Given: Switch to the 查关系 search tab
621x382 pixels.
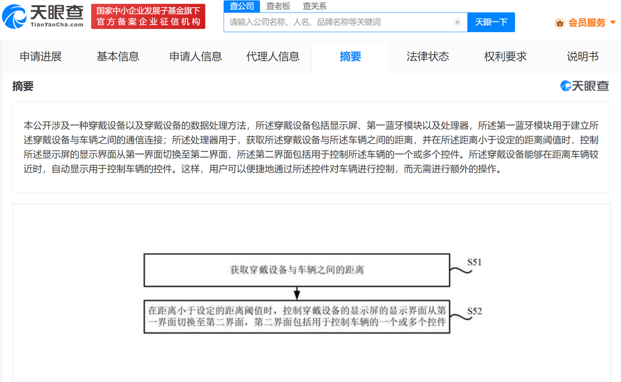Looking at the screenshot, I should point(314,6).
